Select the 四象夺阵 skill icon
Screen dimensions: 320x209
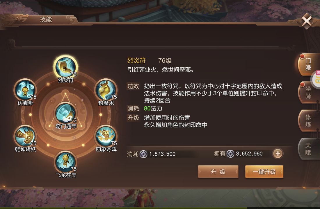(x=106, y=136)
